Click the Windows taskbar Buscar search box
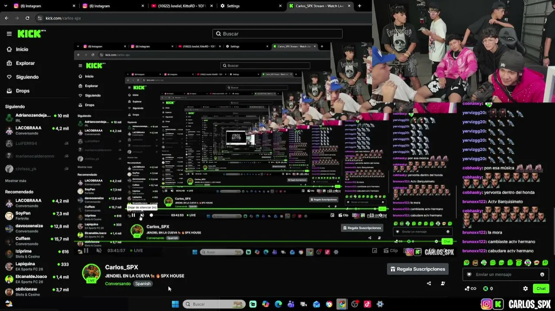Image resolution: width=555 pixels, height=311 pixels. (x=214, y=304)
